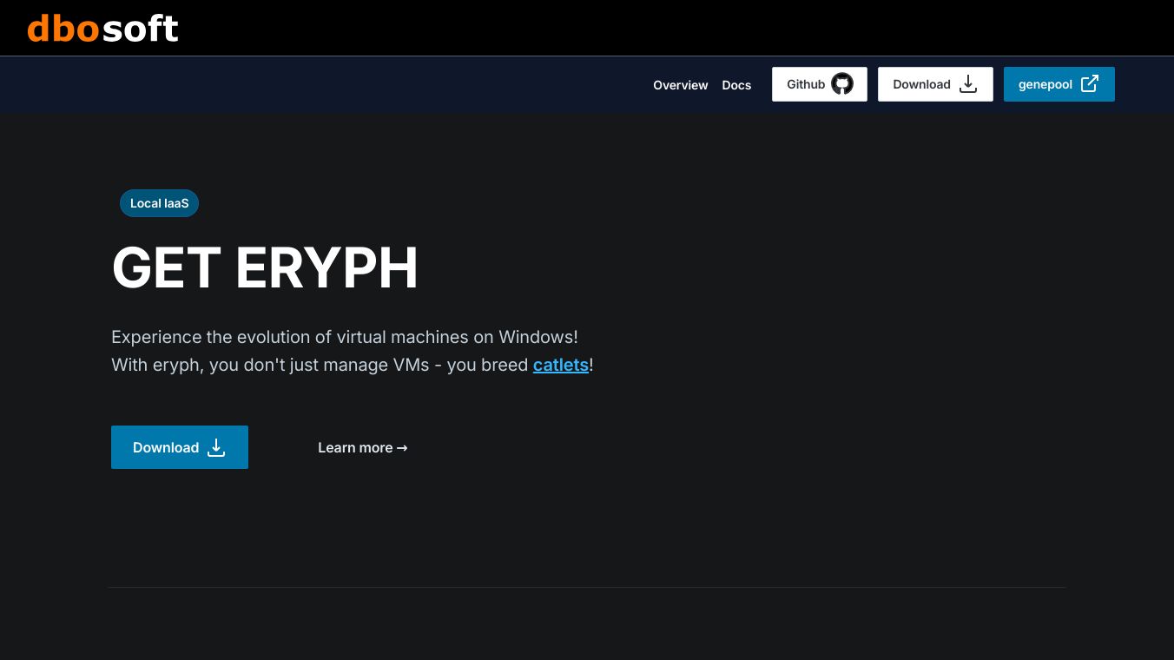Click the GET ERYPH heading
Screen dimensions: 1174x660
point(265,267)
